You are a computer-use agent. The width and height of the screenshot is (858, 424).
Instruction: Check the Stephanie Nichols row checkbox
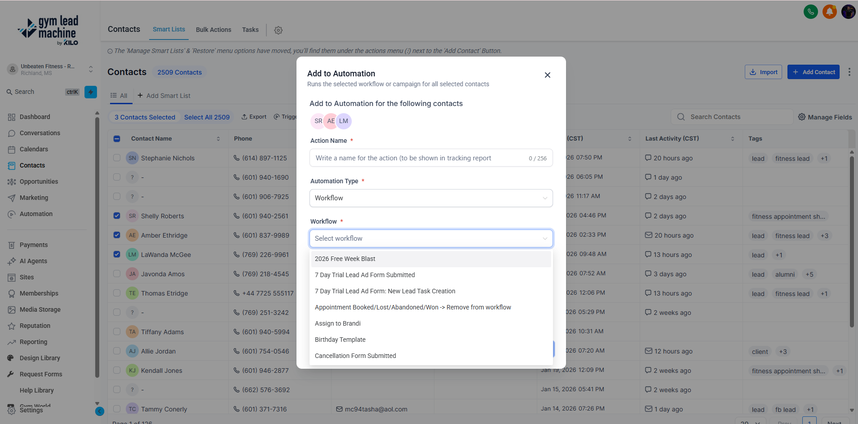[117, 158]
